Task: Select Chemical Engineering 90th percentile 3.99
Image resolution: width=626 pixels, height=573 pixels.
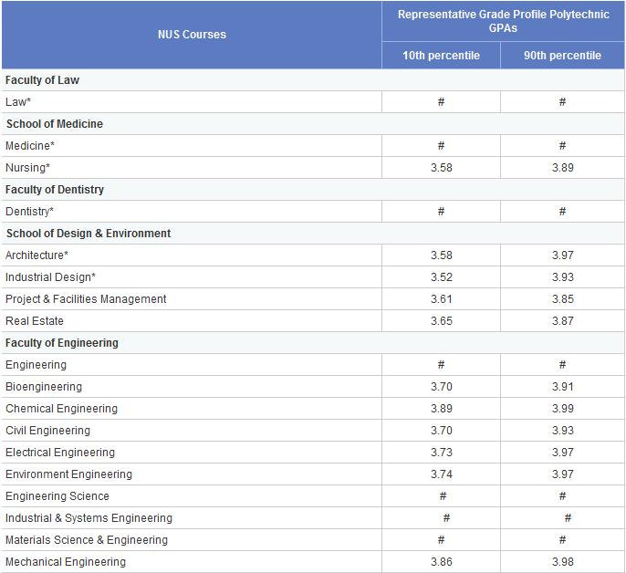Action: click(562, 409)
